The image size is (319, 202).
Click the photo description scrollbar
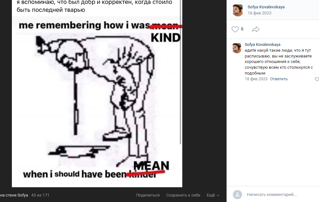point(180,72)
